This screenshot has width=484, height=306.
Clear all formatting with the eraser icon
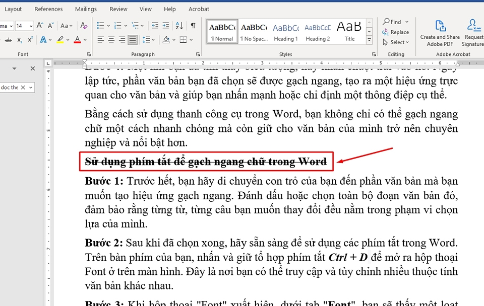pos(84,26)
